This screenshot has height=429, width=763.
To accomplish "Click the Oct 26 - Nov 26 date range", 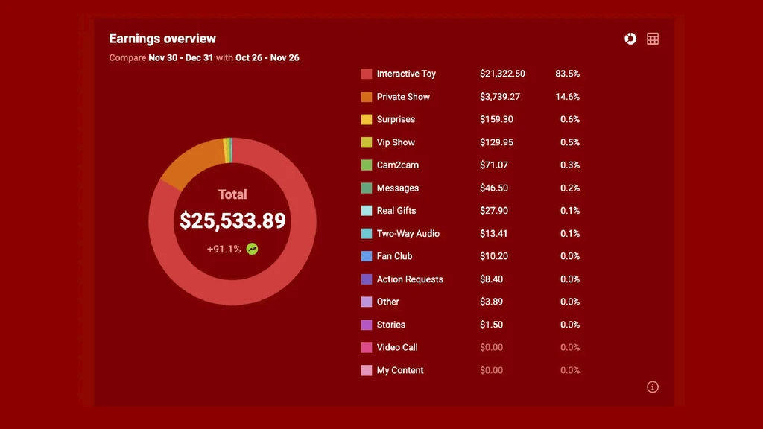I will click(x=267, y=57).
